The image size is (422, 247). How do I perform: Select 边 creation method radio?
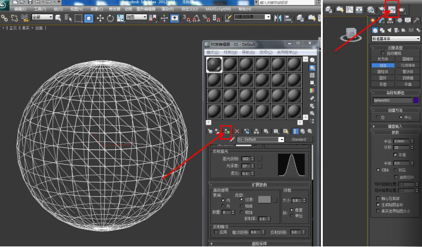377,117
